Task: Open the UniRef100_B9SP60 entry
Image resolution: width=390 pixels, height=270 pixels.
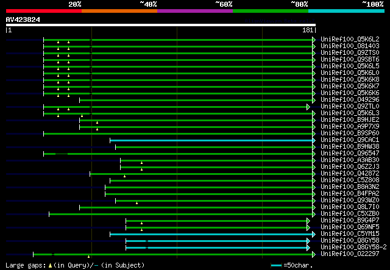Action: coord(350,133)
